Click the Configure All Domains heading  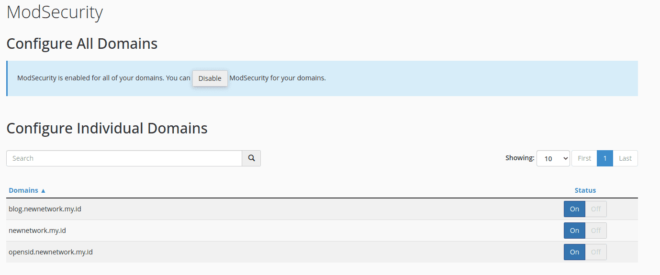click(x=82, y=44)
